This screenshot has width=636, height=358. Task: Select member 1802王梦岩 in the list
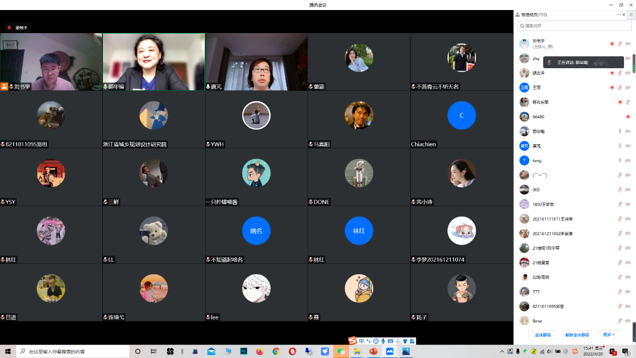pos(543,204)
